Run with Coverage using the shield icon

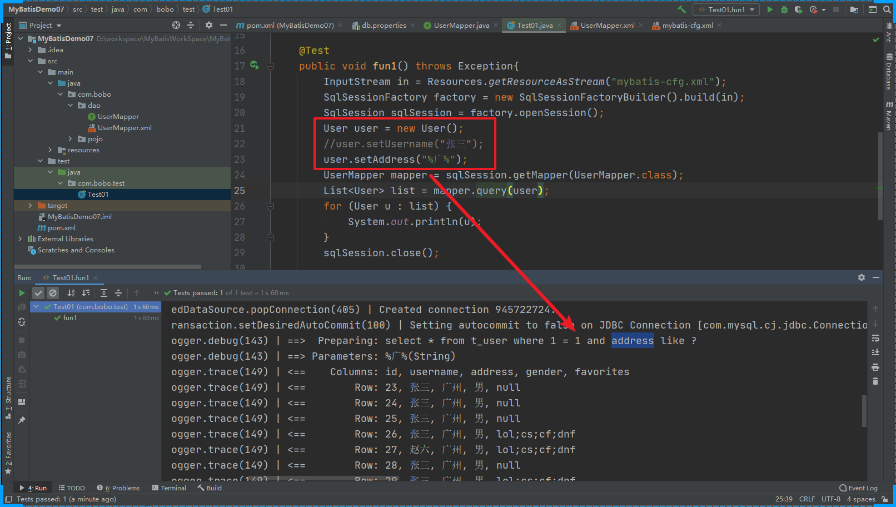[x=798, y=9]
